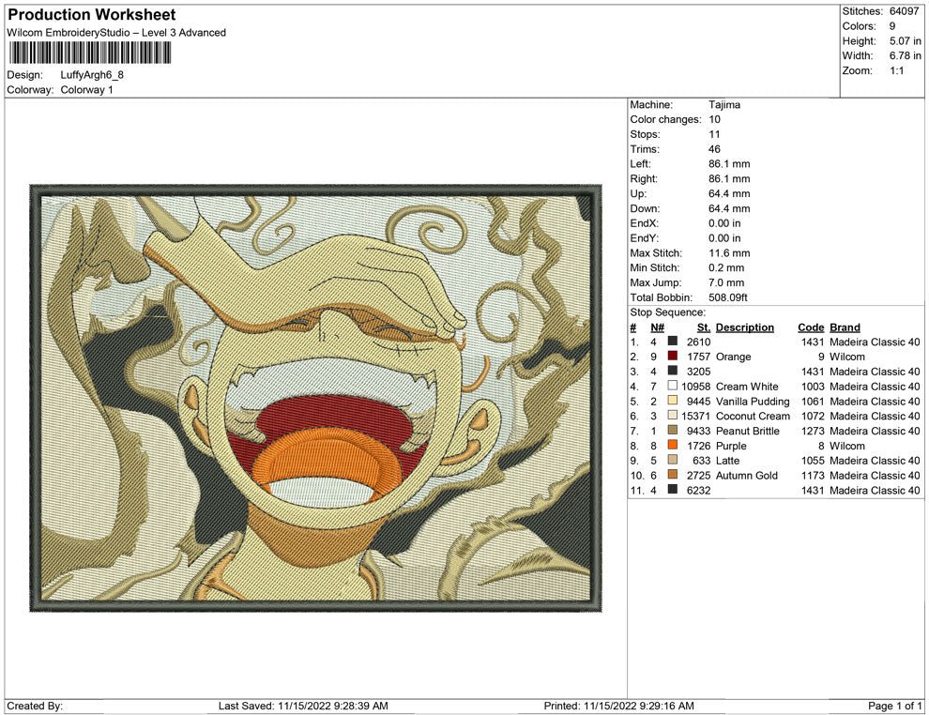Click the Vanilla Pudding description text
This screenshot has width=929, height=715.
click(x=753, y=401)
